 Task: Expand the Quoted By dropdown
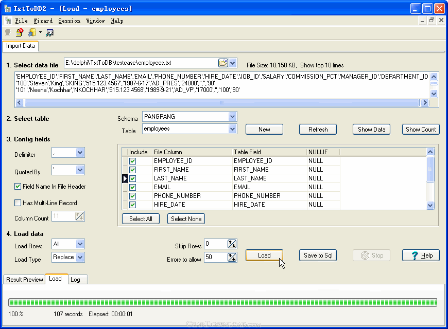tap(80, 170)
